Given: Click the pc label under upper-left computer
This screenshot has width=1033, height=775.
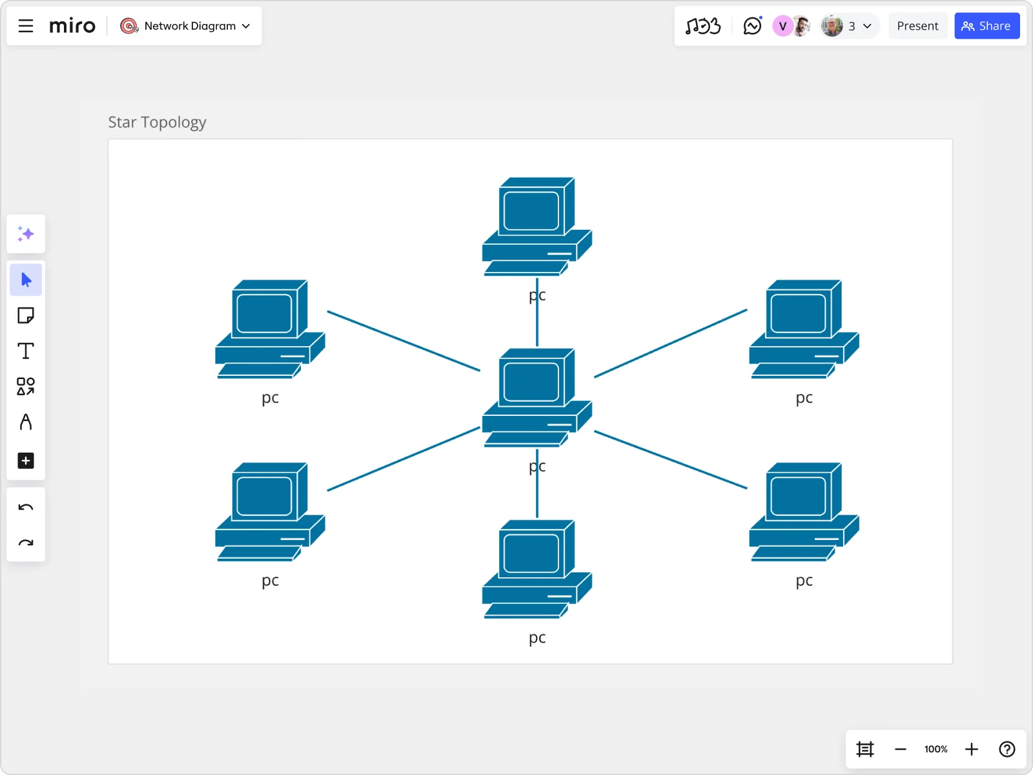Looking at the screenshot, I should pos(270,398).
